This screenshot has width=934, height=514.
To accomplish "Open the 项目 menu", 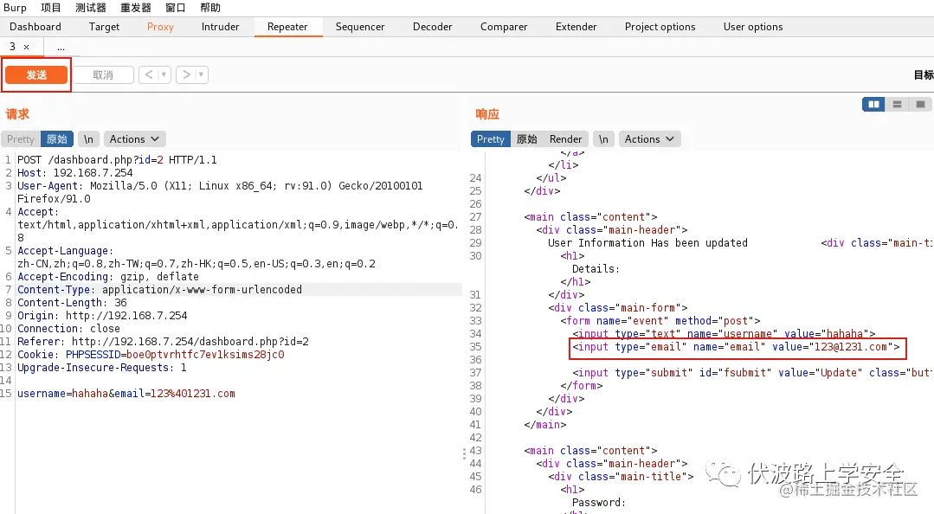I will click(x=50, y=8).
